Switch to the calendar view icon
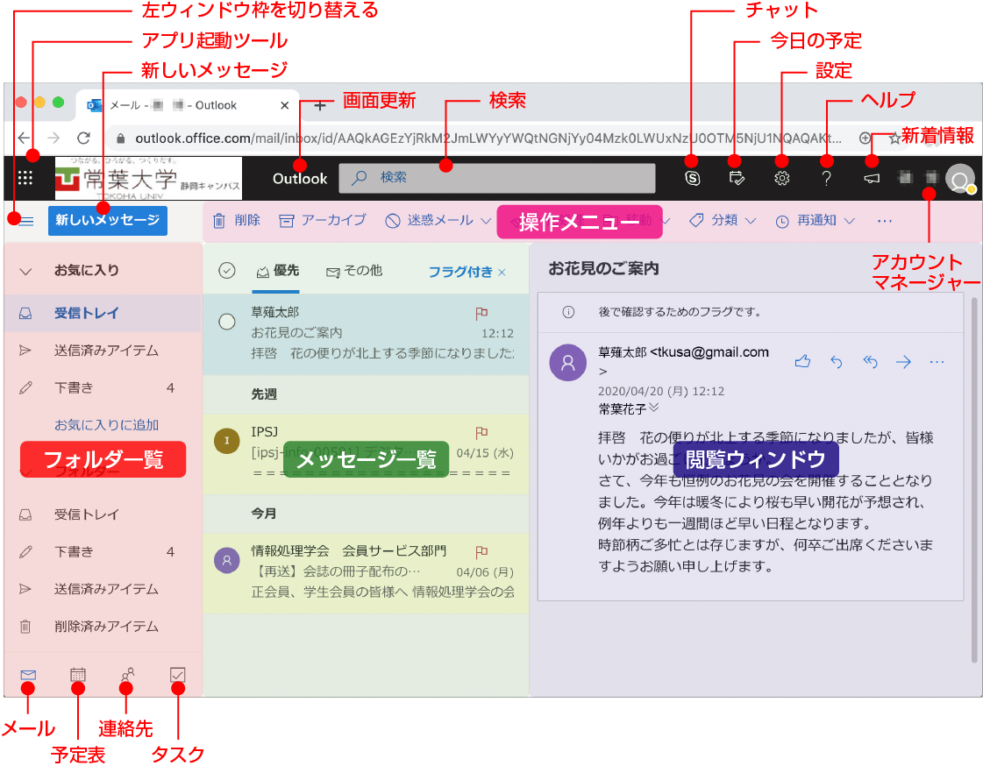The image size is (983, 766). click(78, 675)
